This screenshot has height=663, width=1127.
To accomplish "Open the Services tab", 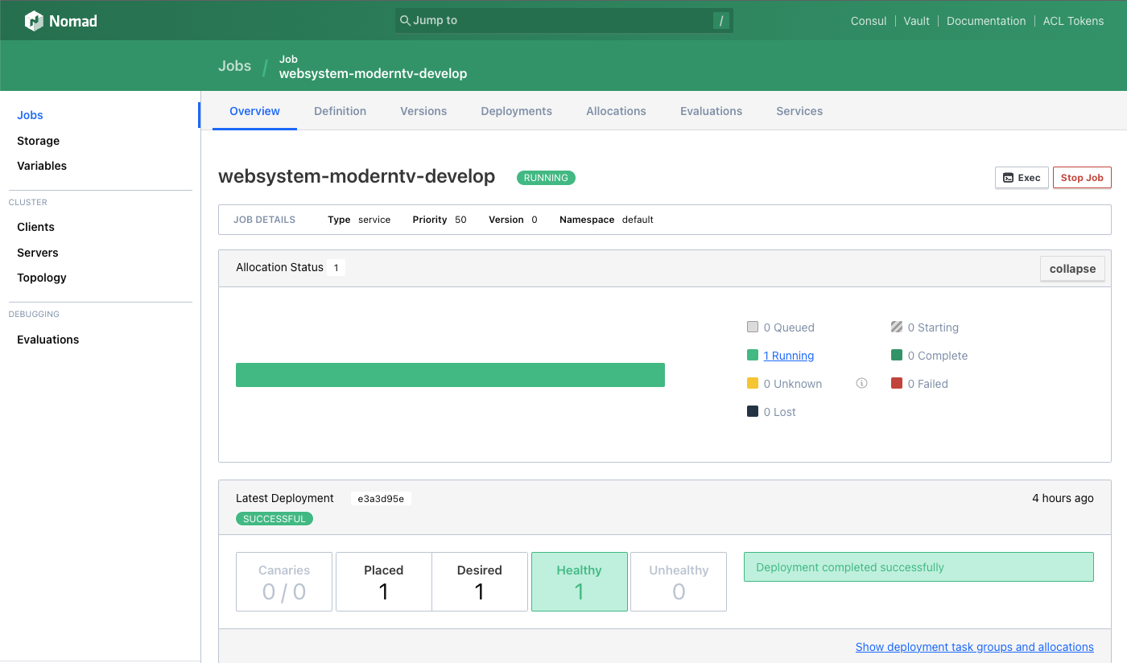I will tap(799, 111).
